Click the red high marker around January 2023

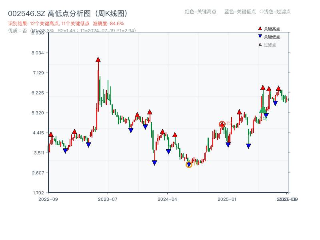click(x=74, y=132)
